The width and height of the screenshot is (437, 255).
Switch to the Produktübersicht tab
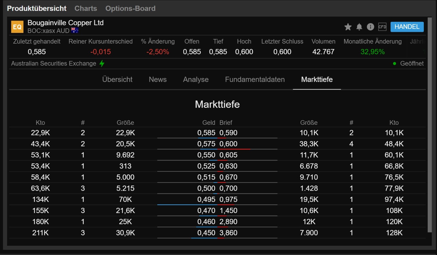click(x=37, y=8)
